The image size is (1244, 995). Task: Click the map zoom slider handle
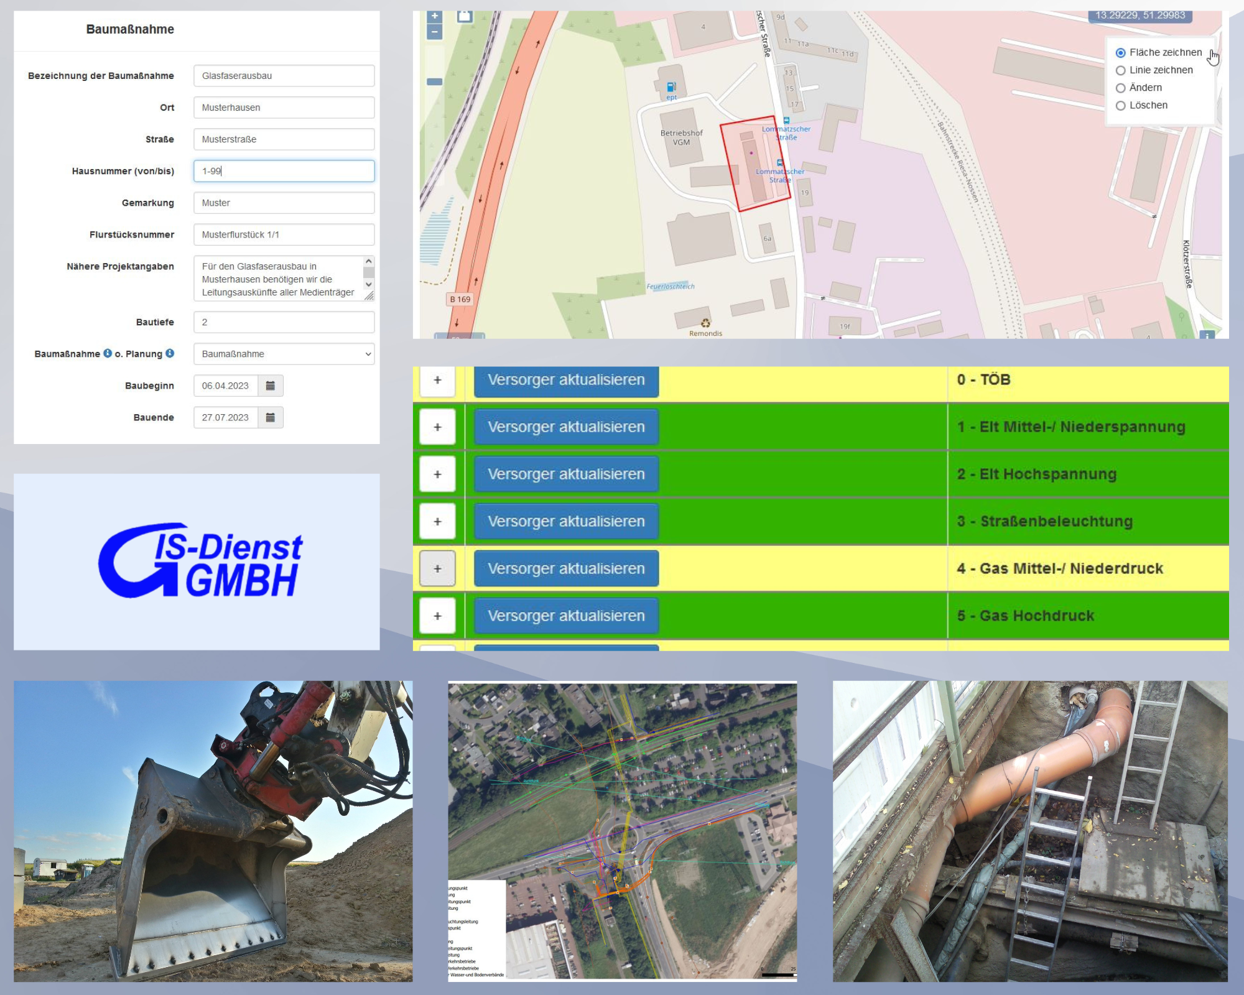tap(434, 81)
